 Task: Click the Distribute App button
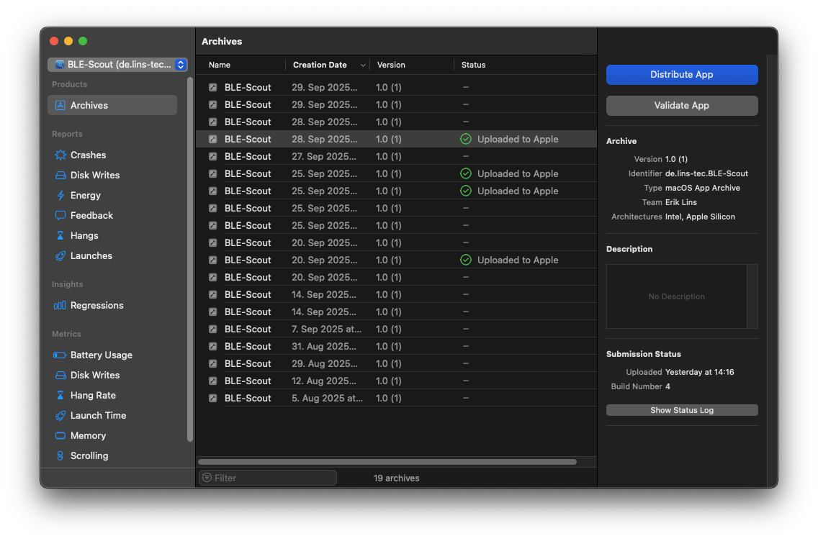pyautogui.click(x=681, y=75)
